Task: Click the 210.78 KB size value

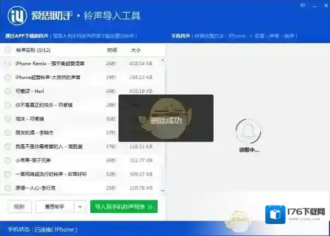Action: tap(141, 188)
